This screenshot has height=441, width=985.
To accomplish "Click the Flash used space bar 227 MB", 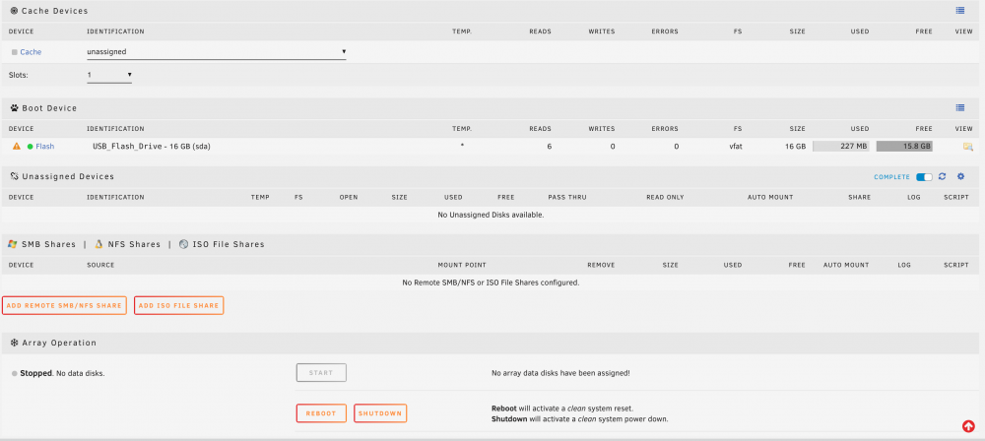I will pyautogui.click(x=841, y=147).
